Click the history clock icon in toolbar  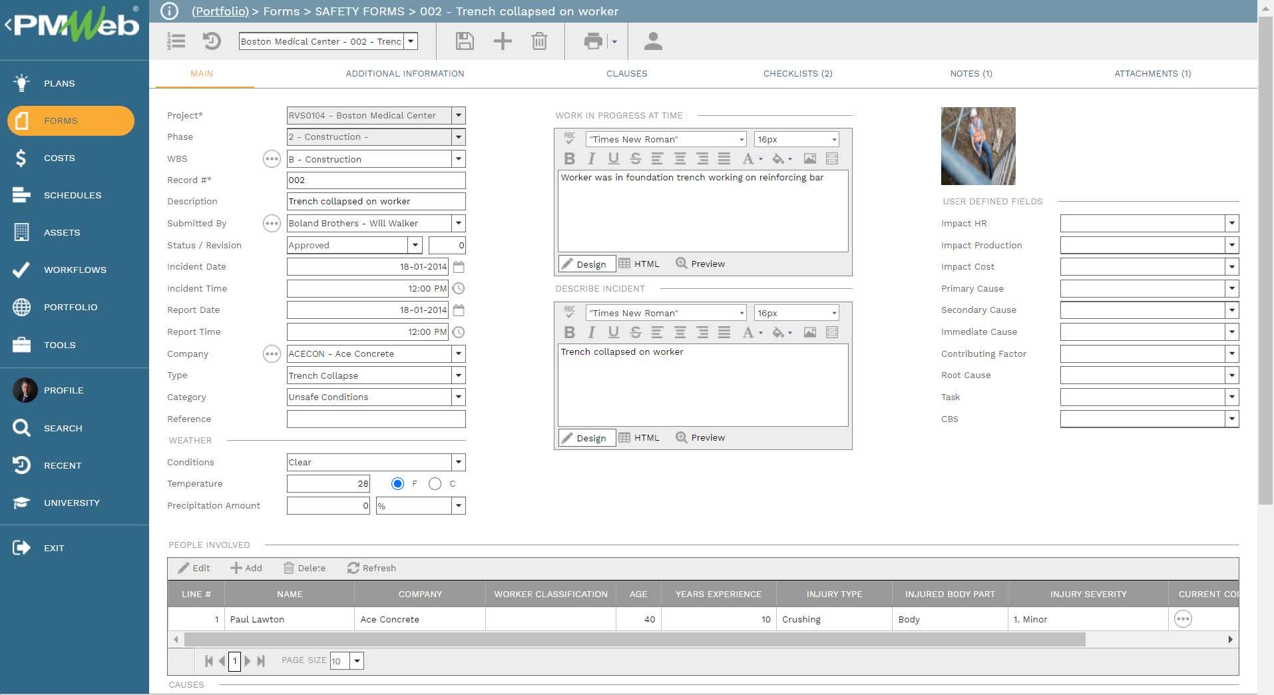212,41
